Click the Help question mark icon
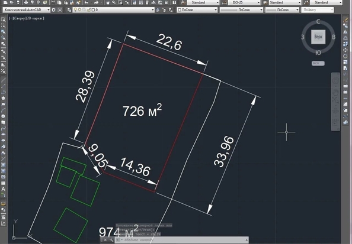352x244 pixels. 174,2
